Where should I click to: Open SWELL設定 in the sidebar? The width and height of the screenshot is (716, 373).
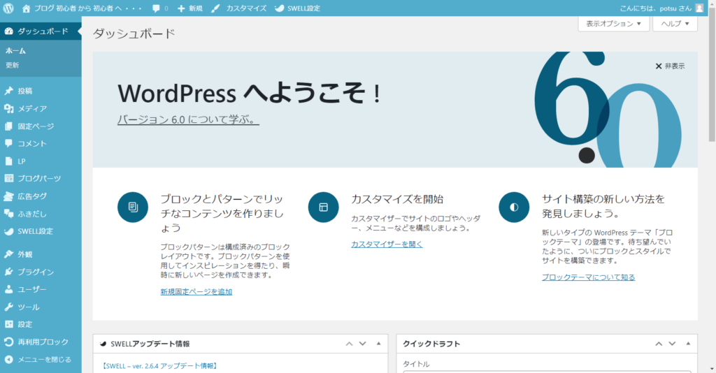pos(35,231)
